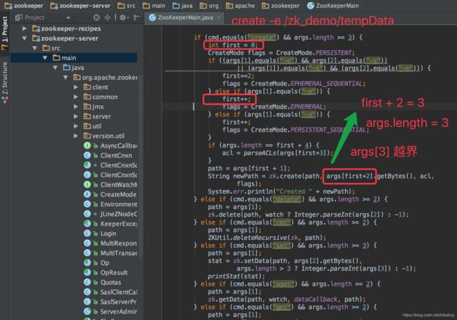Screen dimensions: 457x320
Task: Click the Environment class icon
Action: (x=87, y=204)
